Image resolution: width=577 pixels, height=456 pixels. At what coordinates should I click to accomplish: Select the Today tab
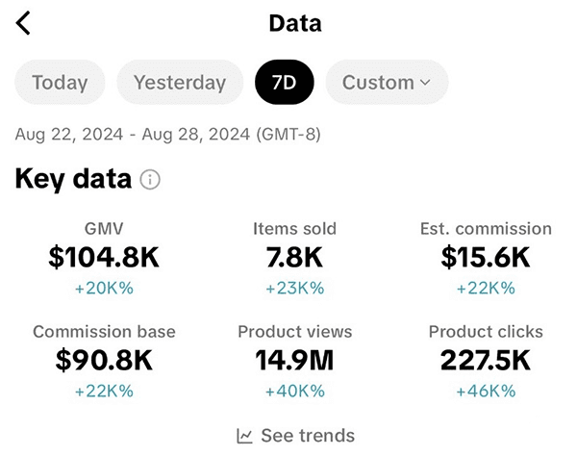(x=60, y=83)
